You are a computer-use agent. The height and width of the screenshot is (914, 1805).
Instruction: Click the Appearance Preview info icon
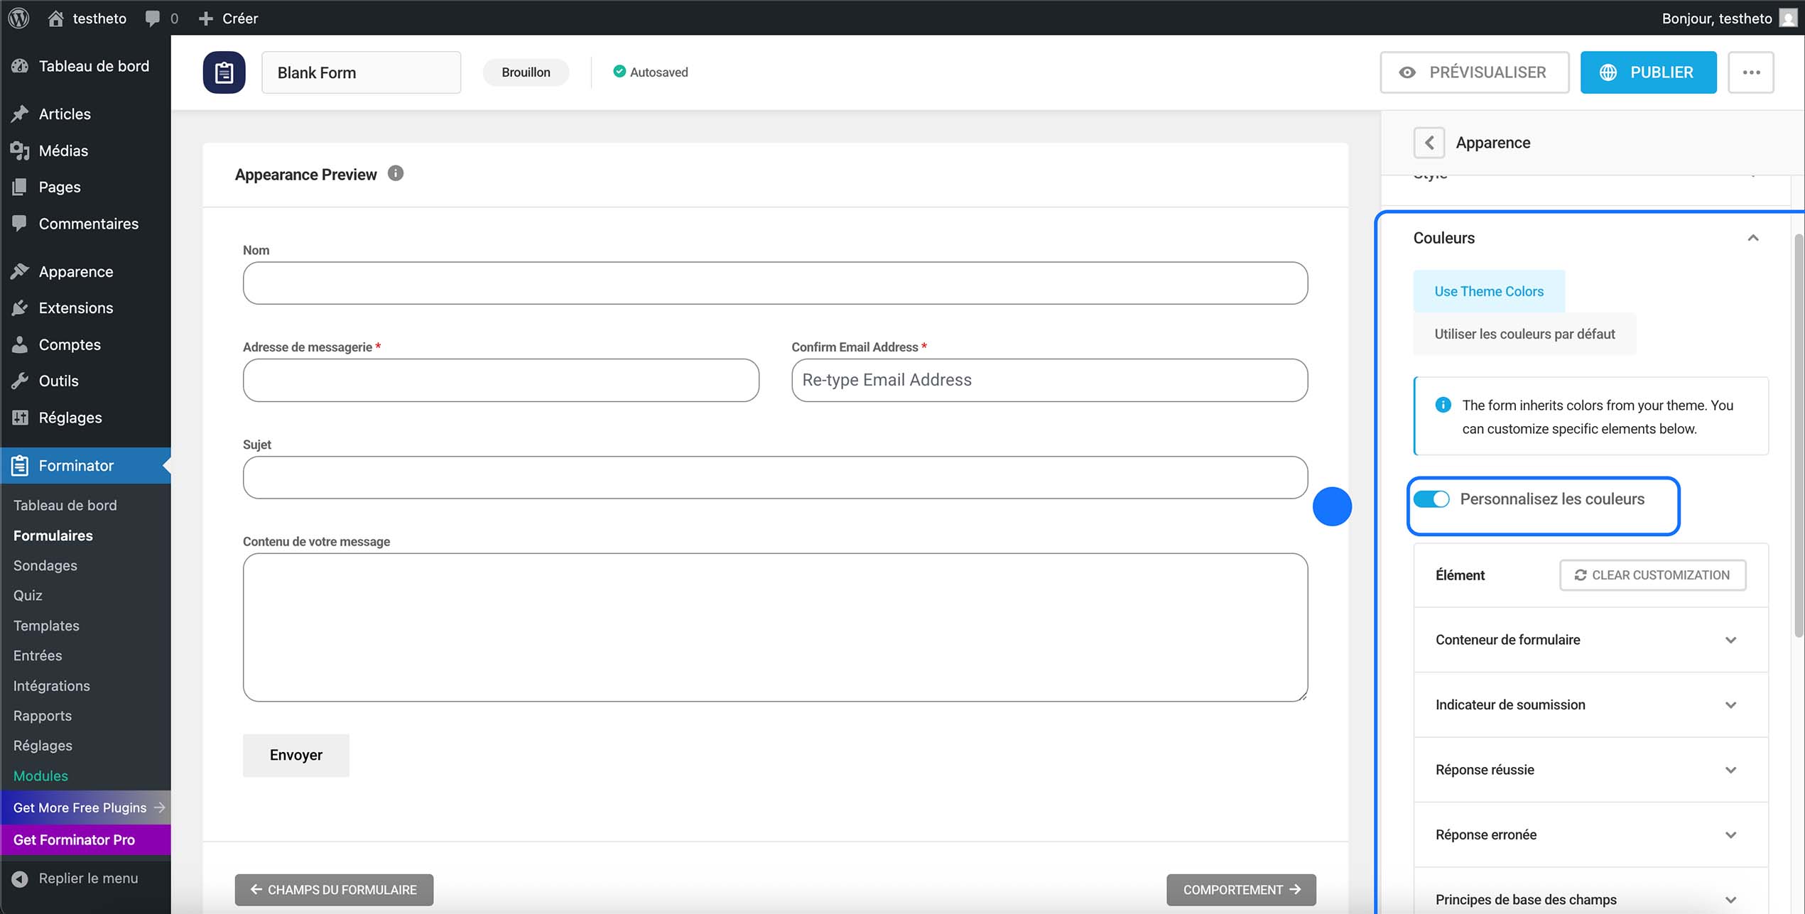[396, 173]
